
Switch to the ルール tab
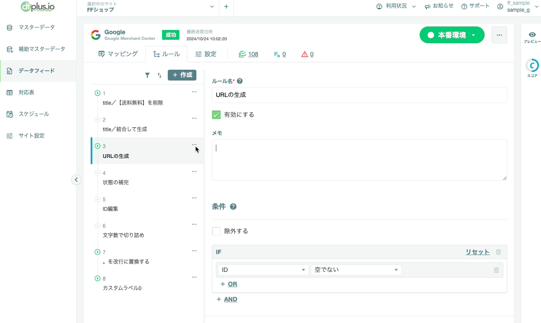pyautogui.click(x=166, y=54)
